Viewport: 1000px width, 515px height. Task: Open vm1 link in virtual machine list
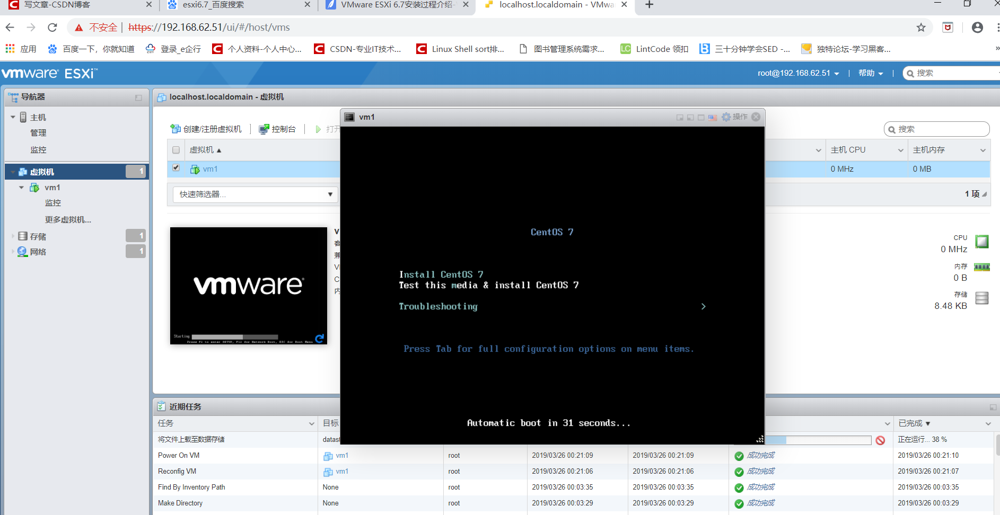tap(210, 169)
